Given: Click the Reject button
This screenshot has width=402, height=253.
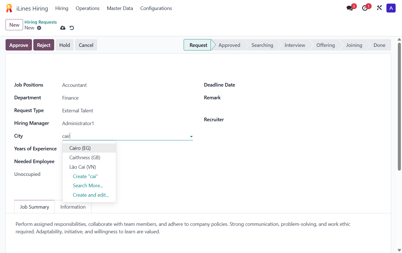Looking at the screenshot, I should pos(44,45).
